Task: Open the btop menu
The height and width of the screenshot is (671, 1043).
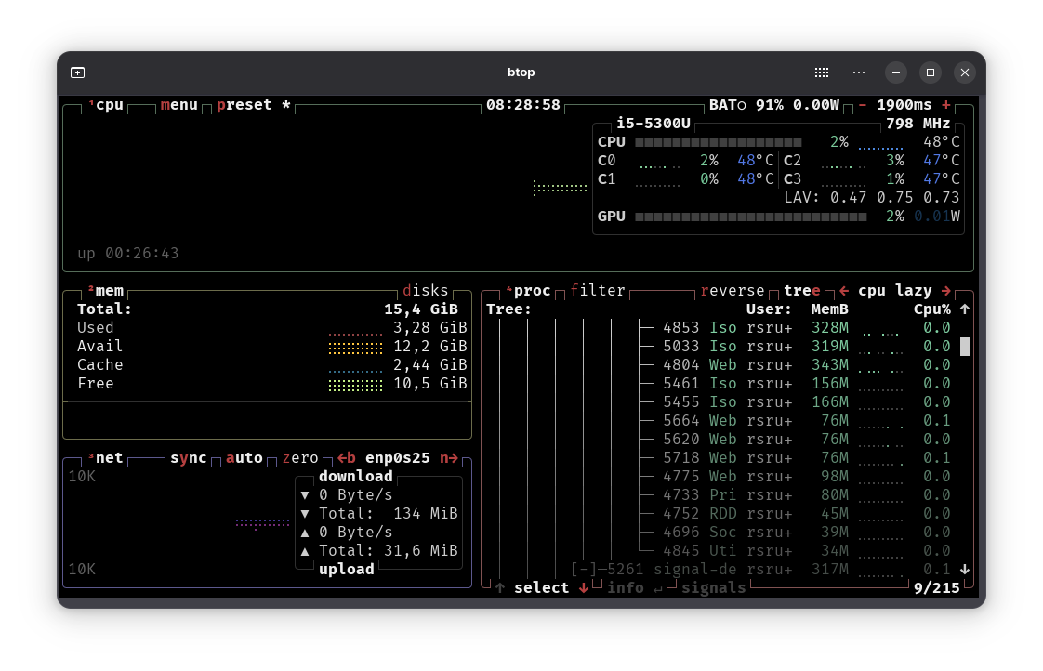Action: pos(178,105)
